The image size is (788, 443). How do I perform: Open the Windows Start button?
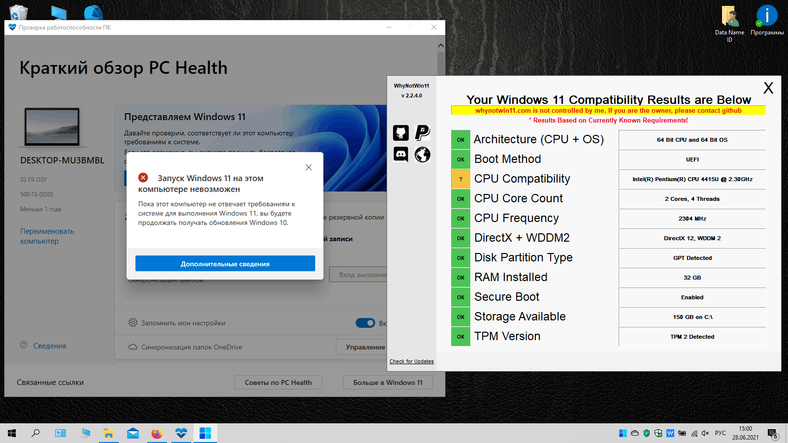(12, 433)
